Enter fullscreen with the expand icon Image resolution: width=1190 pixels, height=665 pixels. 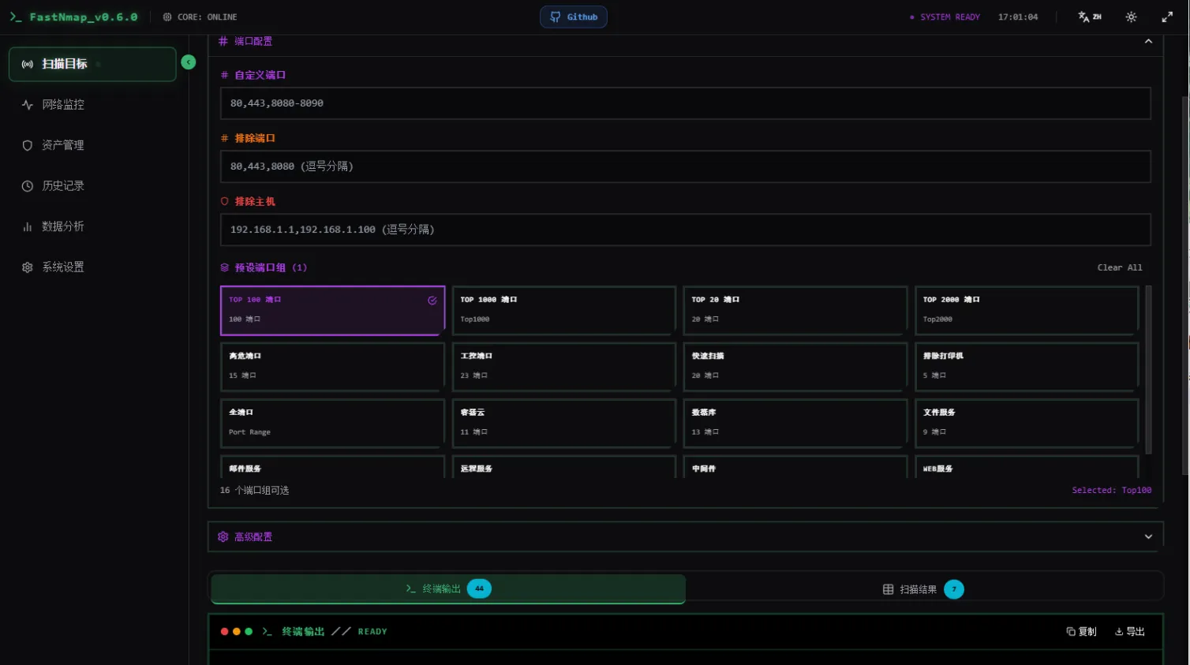(1167, 17)
